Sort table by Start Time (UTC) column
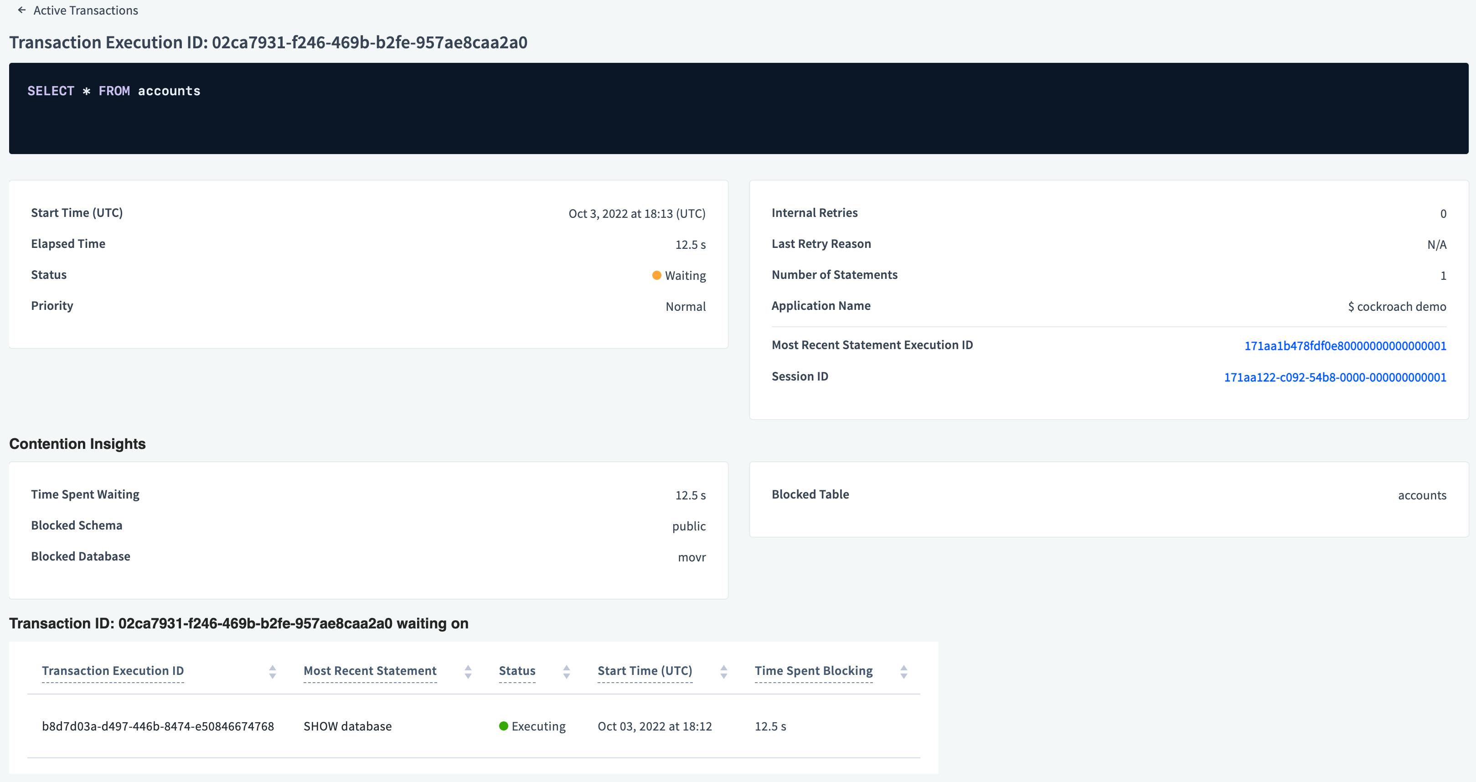This screenshot has height=782, width=1476. pyautogui.click(x=724, y=670)
